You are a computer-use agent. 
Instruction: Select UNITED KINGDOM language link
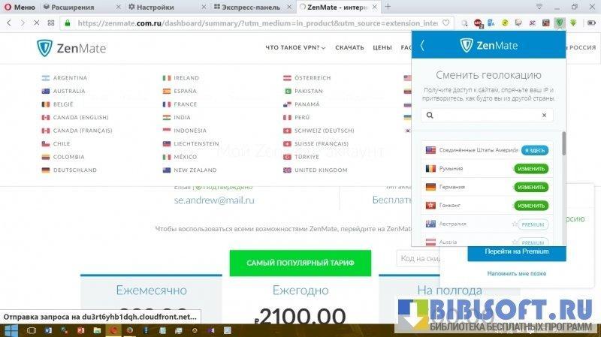316,170
